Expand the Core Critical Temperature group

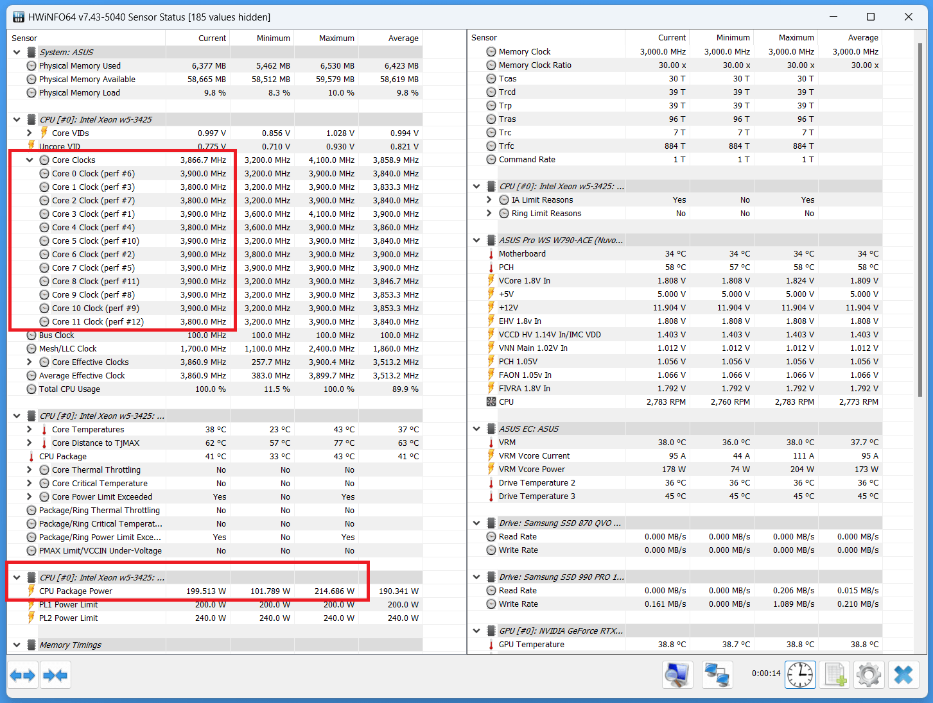(30, 483)
